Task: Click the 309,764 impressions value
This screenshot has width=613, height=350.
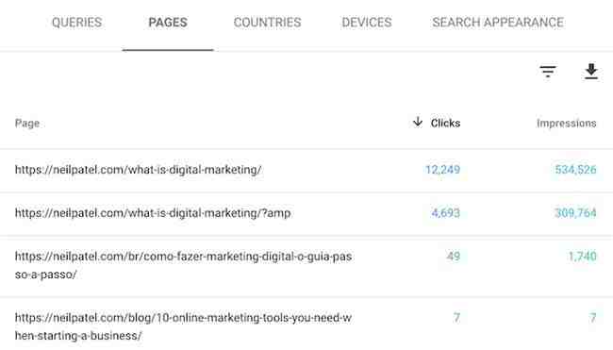Action: pos(575,213)
